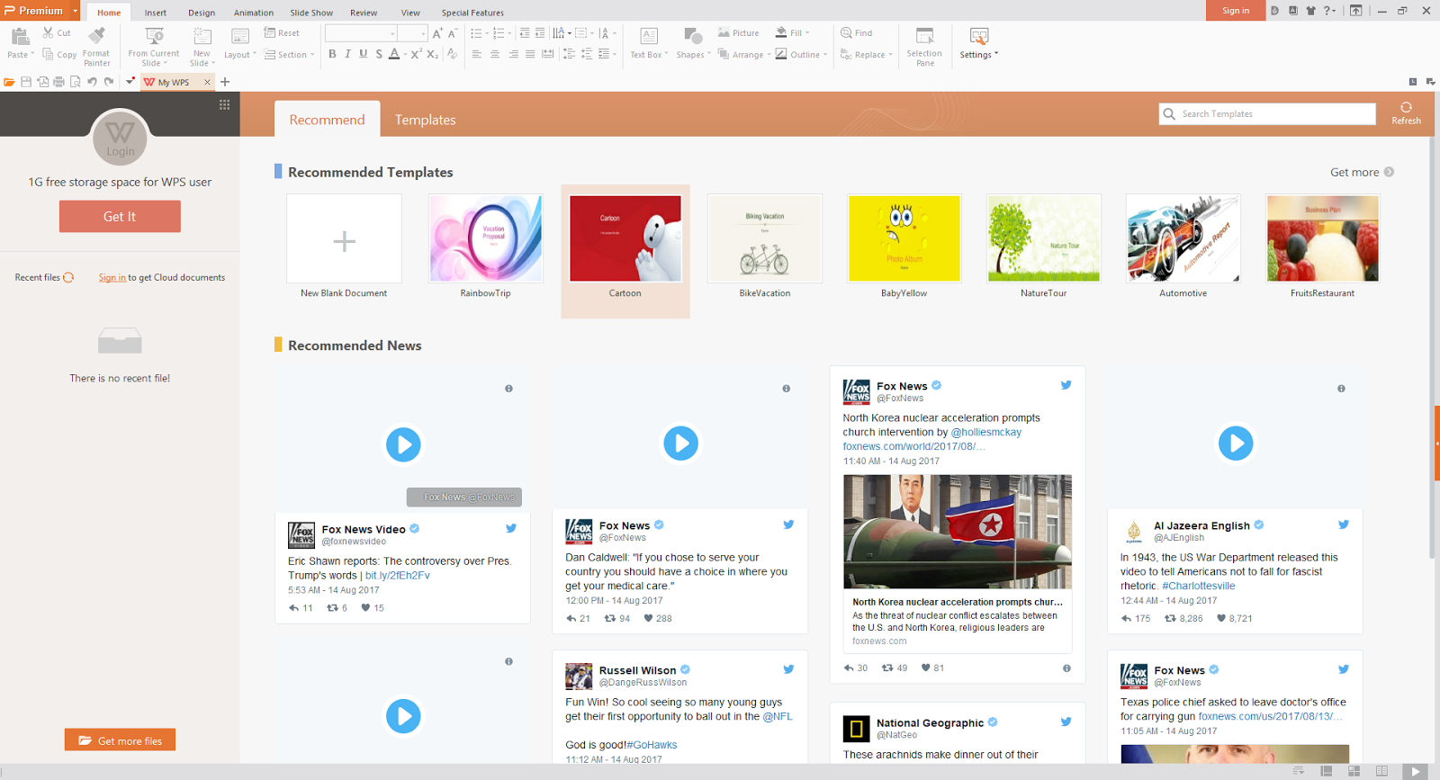Click the Clear Formatting eraser icon
Screen dimensions: 1440x780
coord(452,54)
